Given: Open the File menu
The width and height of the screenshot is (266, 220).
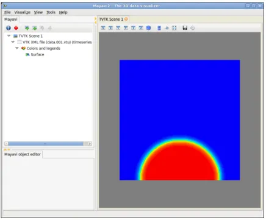Looking at the screenshot, I should point(7,12).
